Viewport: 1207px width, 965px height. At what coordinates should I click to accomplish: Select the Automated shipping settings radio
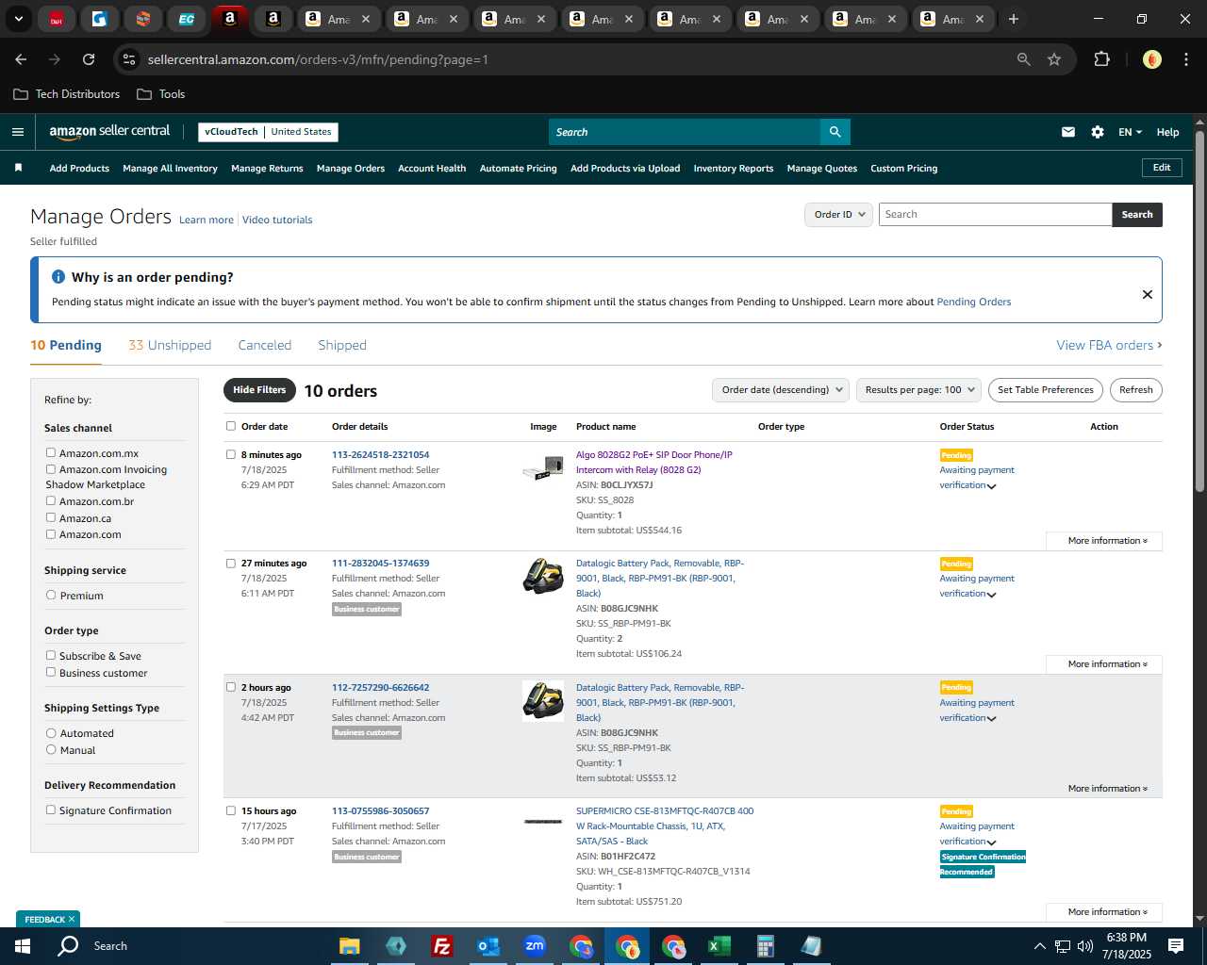(x=51, y=732)
